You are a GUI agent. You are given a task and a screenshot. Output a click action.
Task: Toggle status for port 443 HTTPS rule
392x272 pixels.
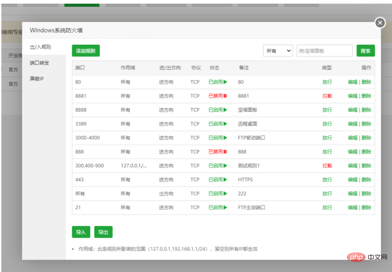point(218,180)
